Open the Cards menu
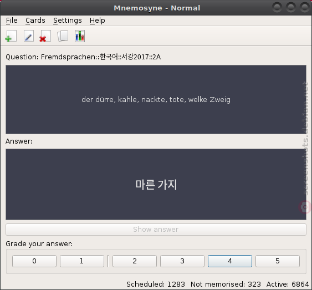This screenshot has width=312, height=290. pos(35,21)
